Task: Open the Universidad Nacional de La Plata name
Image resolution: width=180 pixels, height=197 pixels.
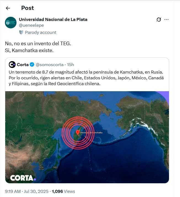Action: pos(53,20)
